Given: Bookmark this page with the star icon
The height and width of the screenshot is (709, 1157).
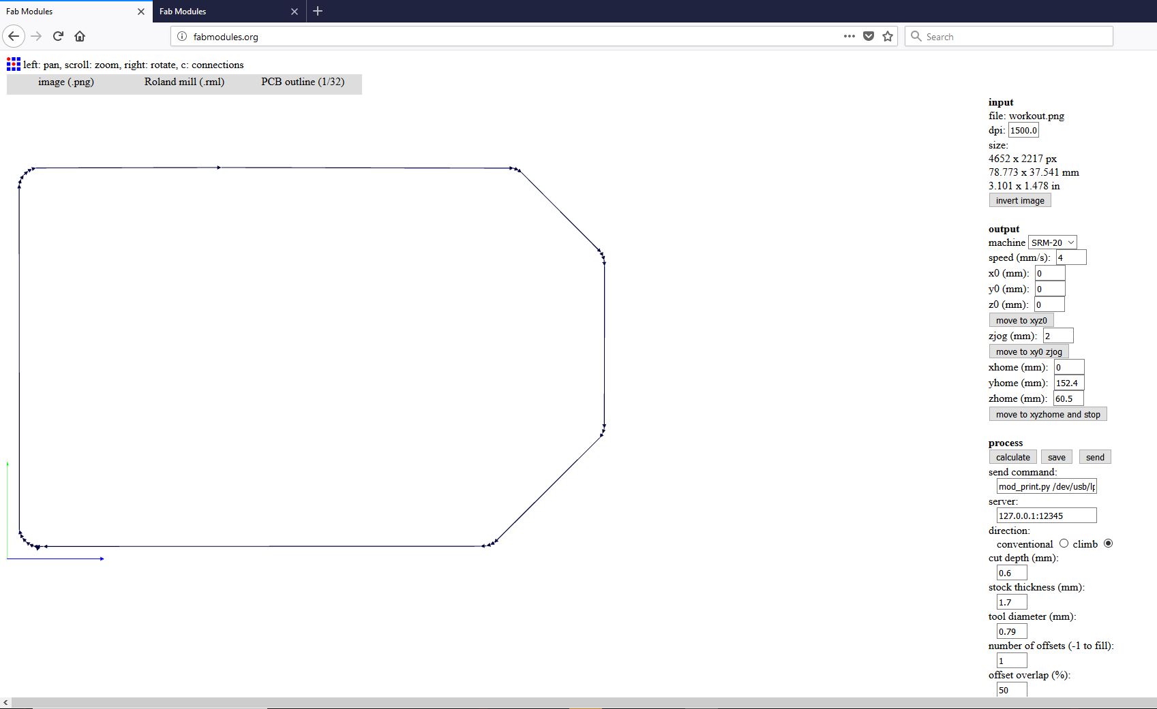Looking at the screenshot, I should point(888,36).
